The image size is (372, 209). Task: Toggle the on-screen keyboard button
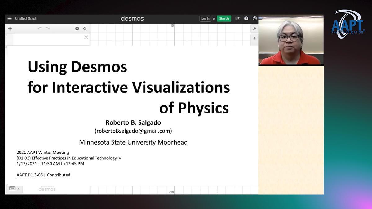14,189
